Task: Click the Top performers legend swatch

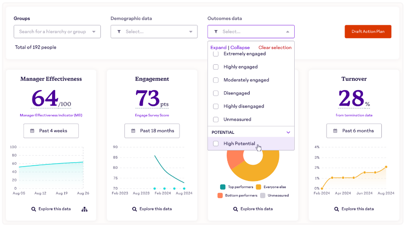Action: (223, 187)
